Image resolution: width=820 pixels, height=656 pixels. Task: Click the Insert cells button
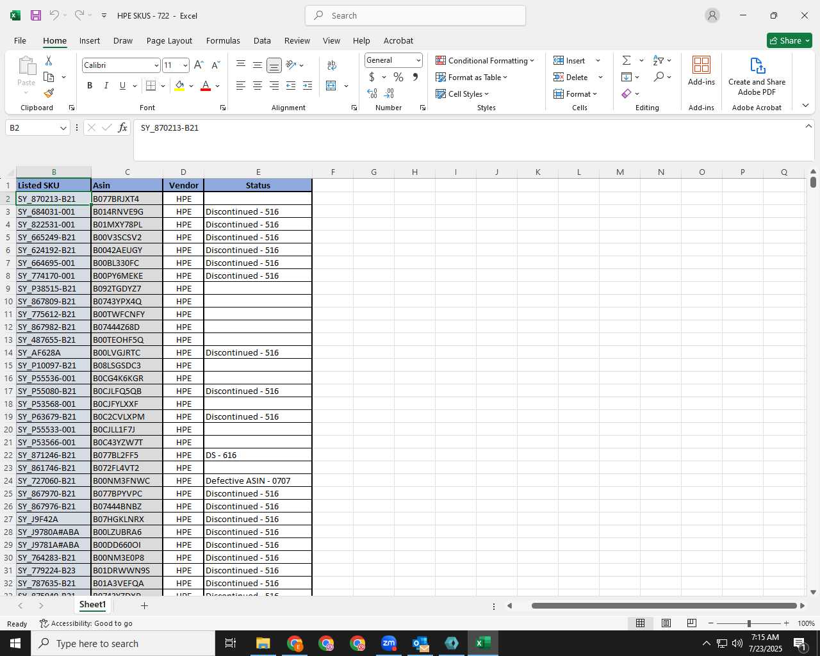570,60
